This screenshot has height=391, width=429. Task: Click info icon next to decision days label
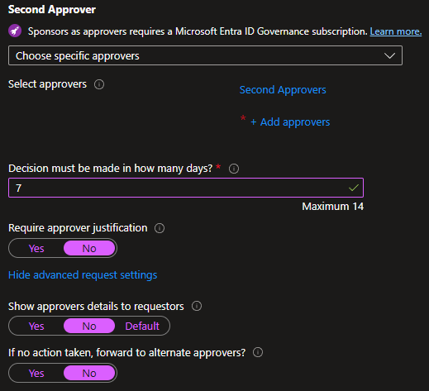[234, 169]
